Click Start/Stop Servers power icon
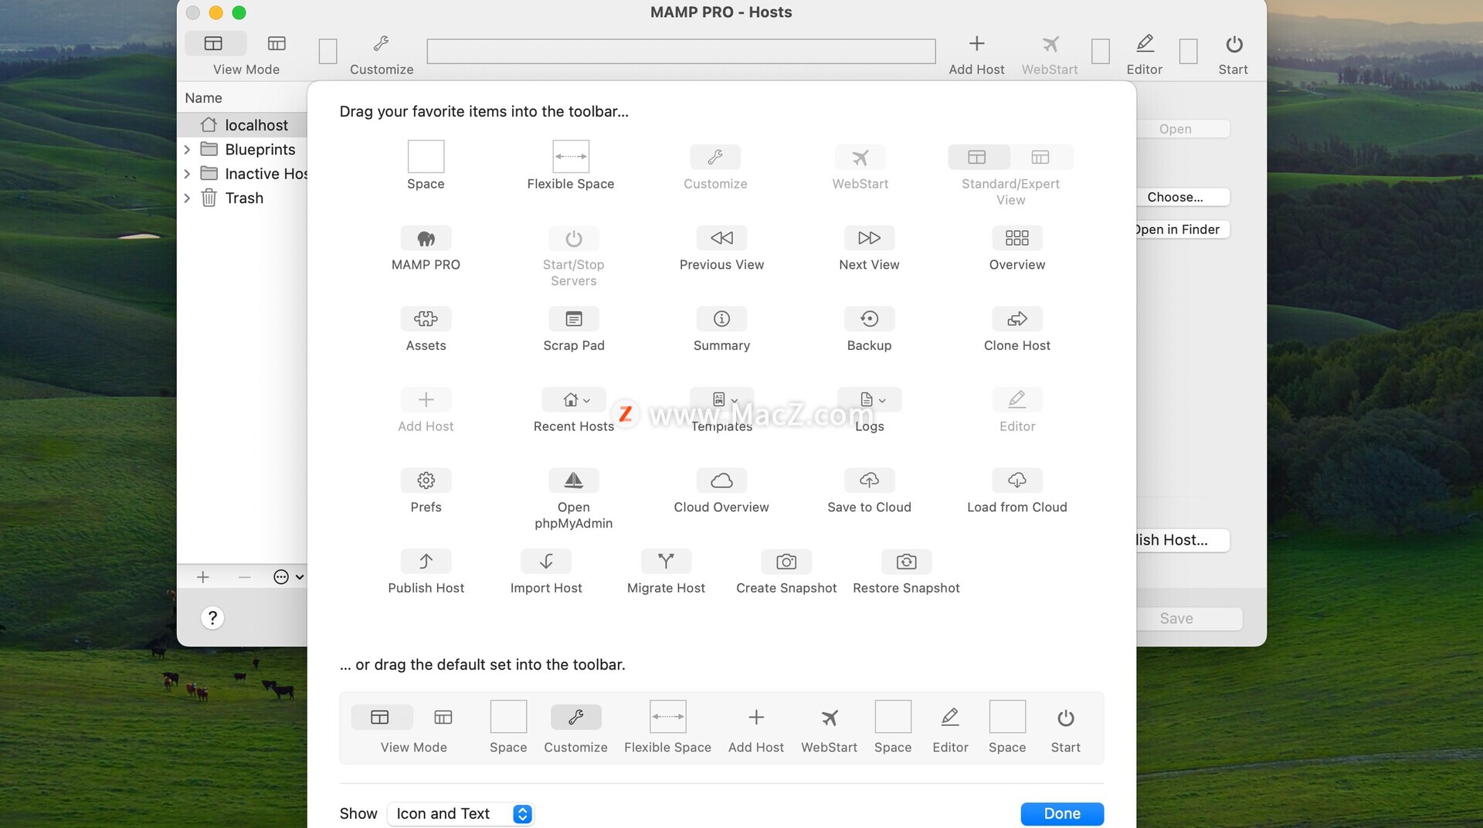1483x828 pixels. 573,238
